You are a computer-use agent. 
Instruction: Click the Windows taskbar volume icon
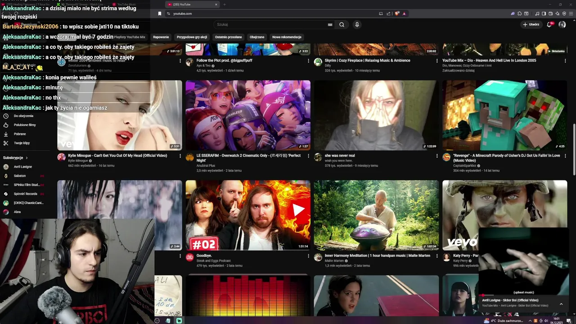(546, 321)
